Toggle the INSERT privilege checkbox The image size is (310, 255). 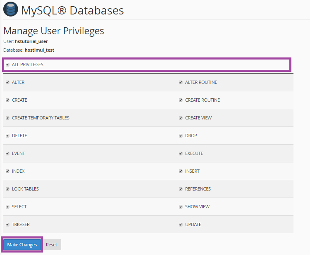point(181,172)
